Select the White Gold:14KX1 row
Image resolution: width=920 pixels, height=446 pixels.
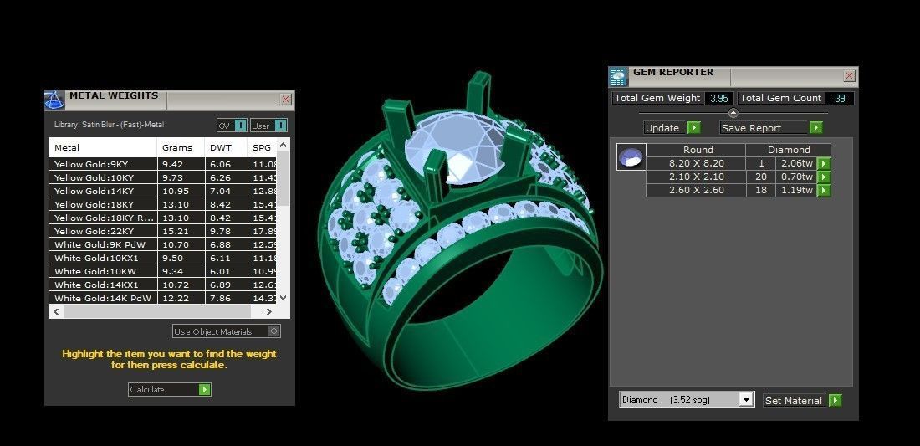click(x=163, y=285)
